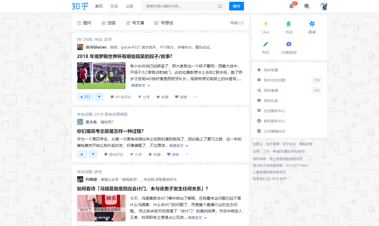Open the more options ellipsis on first answer
The width and height of the screenshot is (379, 226).
[195, 97]
